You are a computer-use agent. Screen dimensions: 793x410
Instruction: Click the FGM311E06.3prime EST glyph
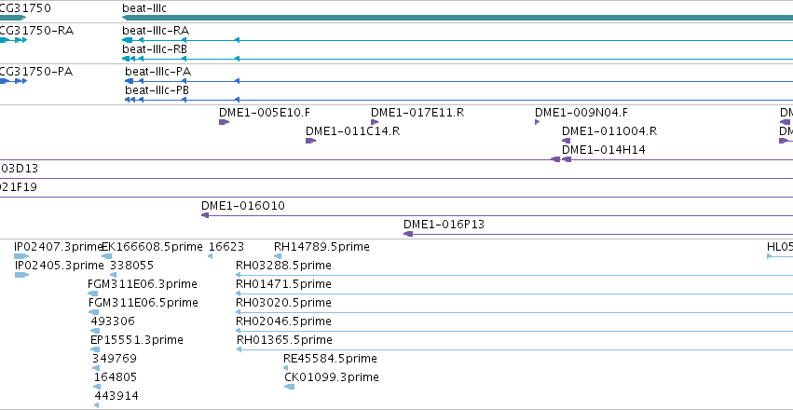(x=92, y=294)
